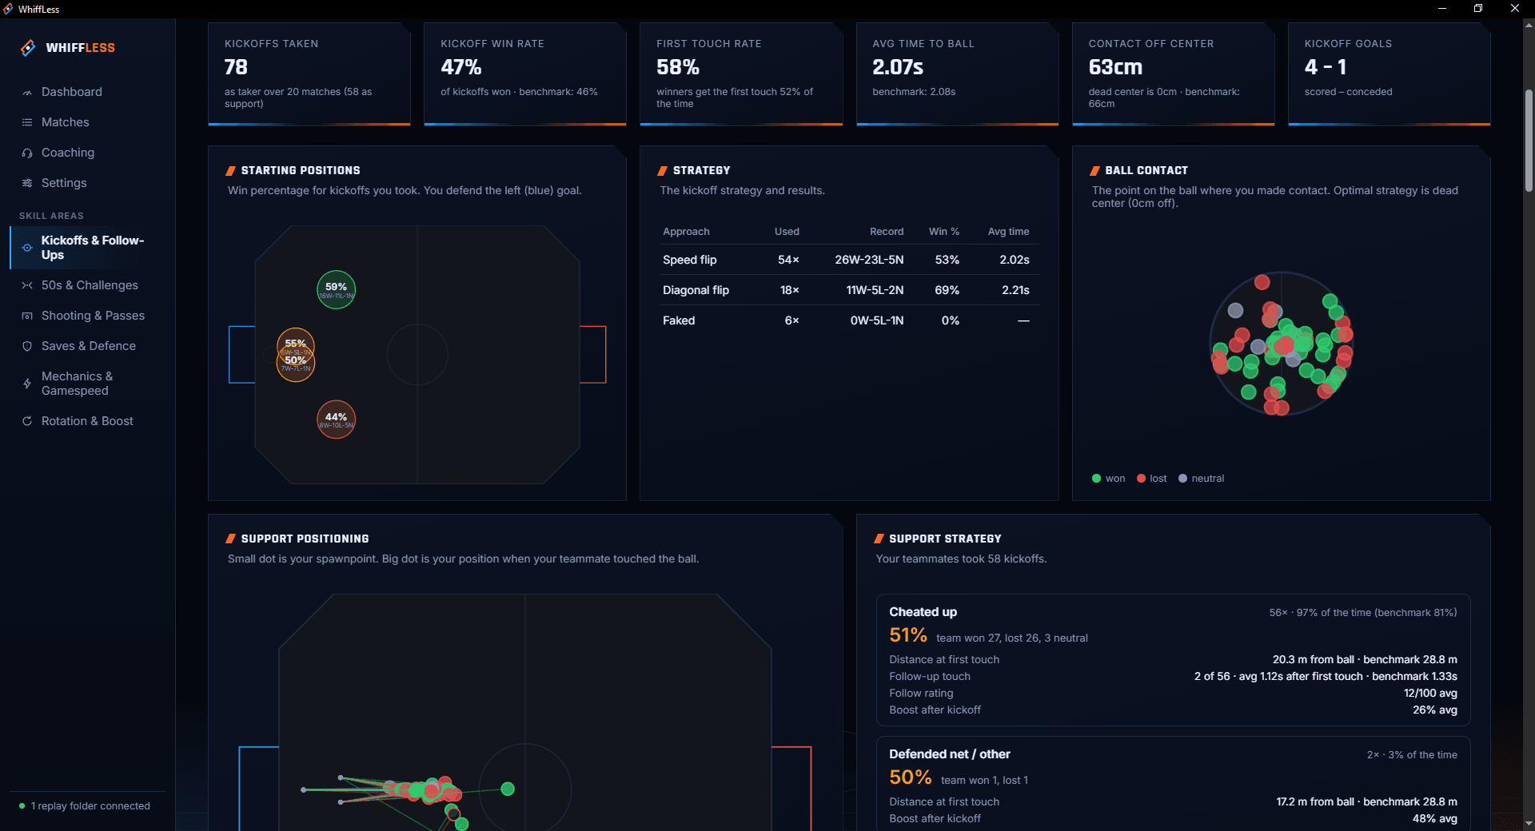Click the Shooting & Passes icon

(27, 316)
